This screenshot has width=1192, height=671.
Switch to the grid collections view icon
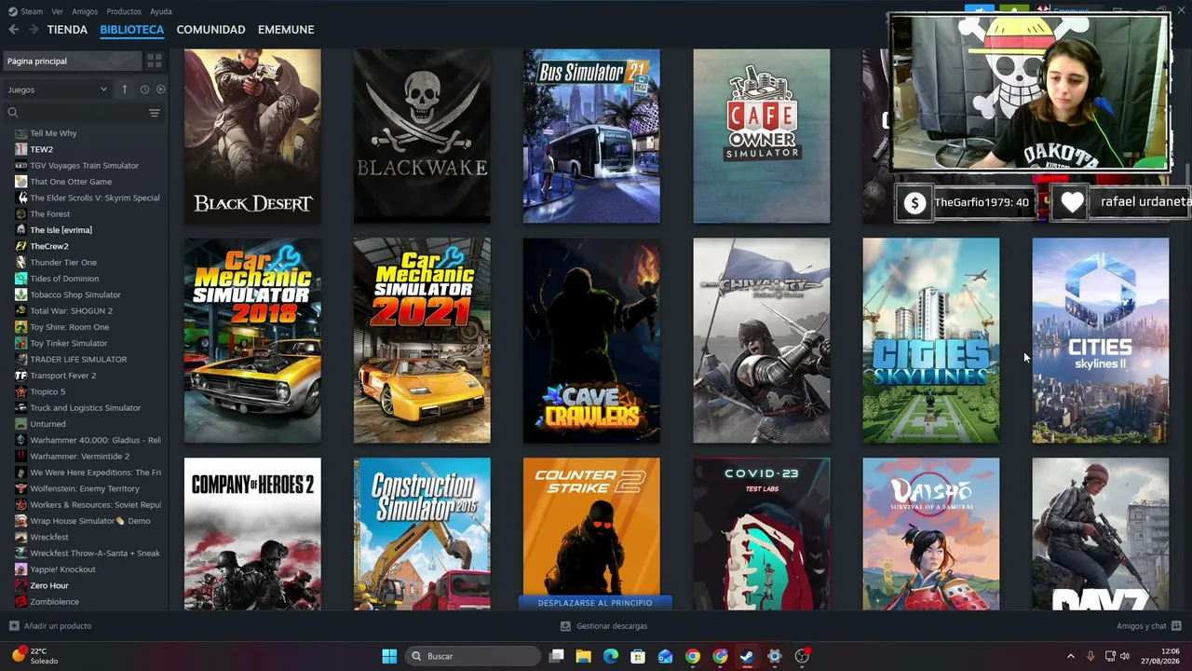pos(155,61)
